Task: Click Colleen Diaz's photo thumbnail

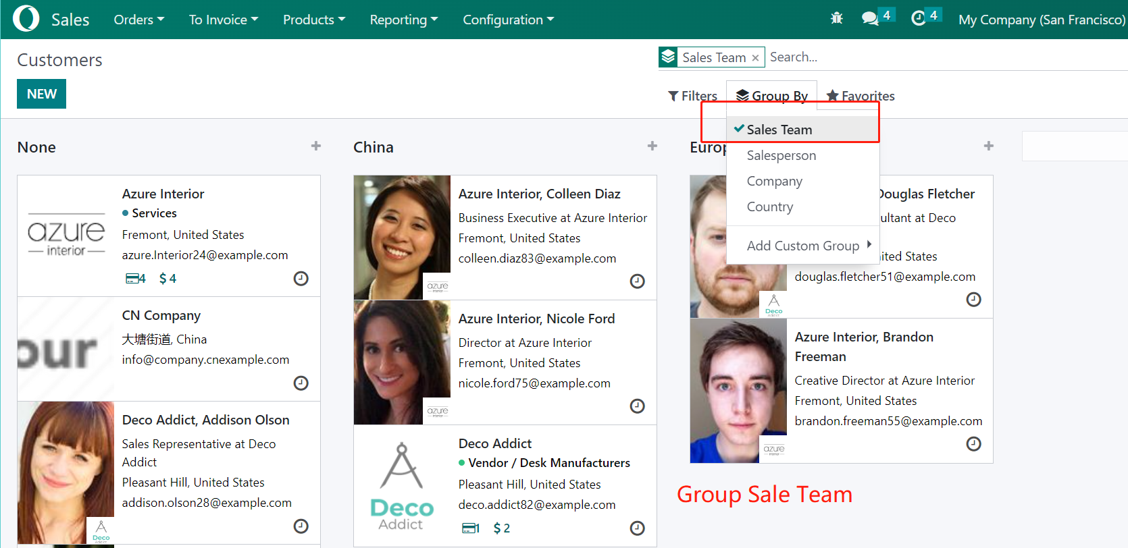Action: click(x=402, y=238)
